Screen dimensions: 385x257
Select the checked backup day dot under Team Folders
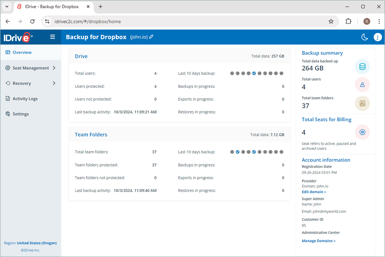click(x=238, y=152)
